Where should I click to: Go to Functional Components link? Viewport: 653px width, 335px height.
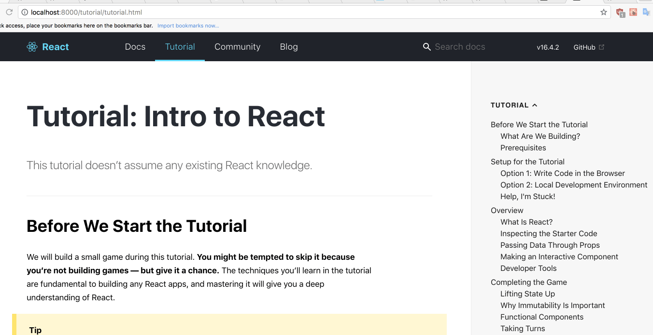pyautogui.click(x=542, y=317)
